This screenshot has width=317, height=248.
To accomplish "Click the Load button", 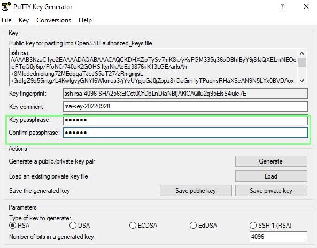I will coord(271,176).
